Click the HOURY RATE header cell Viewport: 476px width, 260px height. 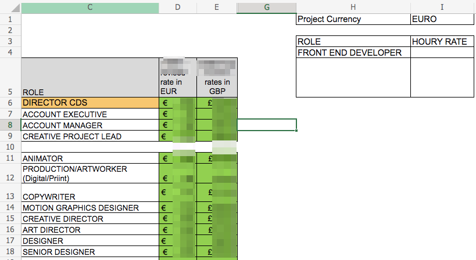click(x=442, y=42)
